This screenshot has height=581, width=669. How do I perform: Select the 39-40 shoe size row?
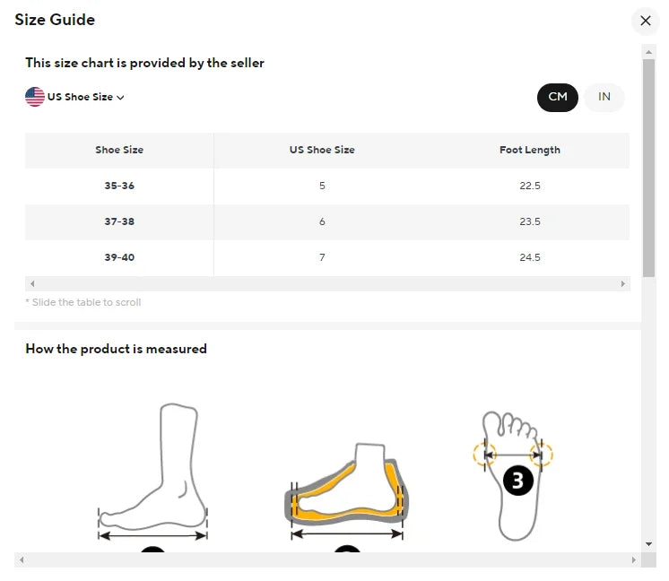point(119,257)
